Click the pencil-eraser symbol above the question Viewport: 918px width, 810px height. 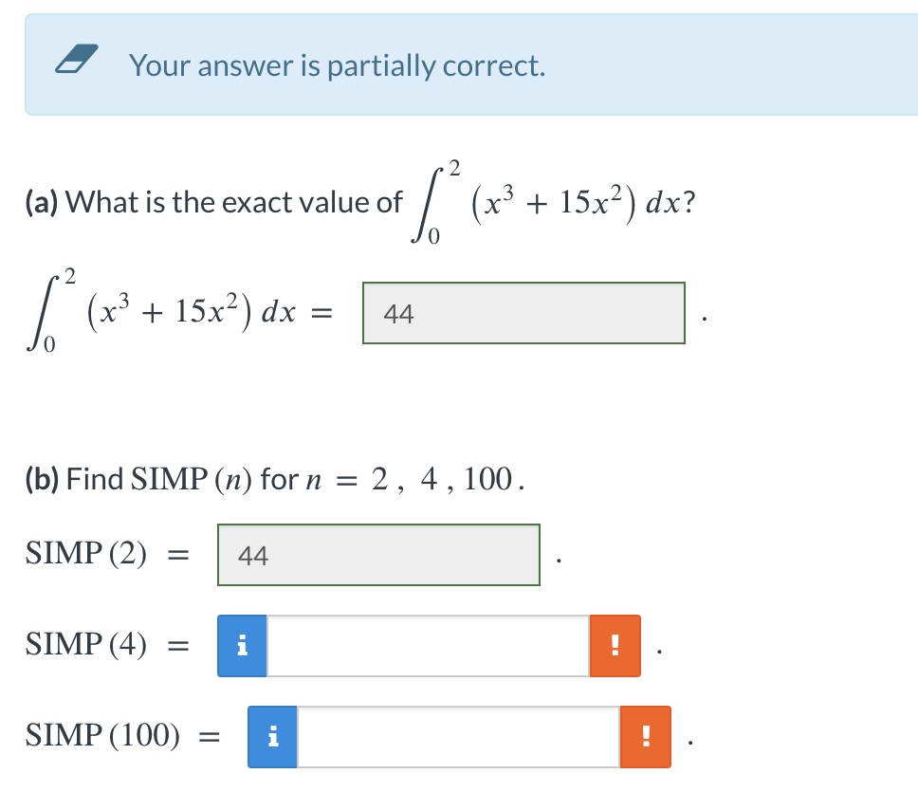tap(78, 59)
